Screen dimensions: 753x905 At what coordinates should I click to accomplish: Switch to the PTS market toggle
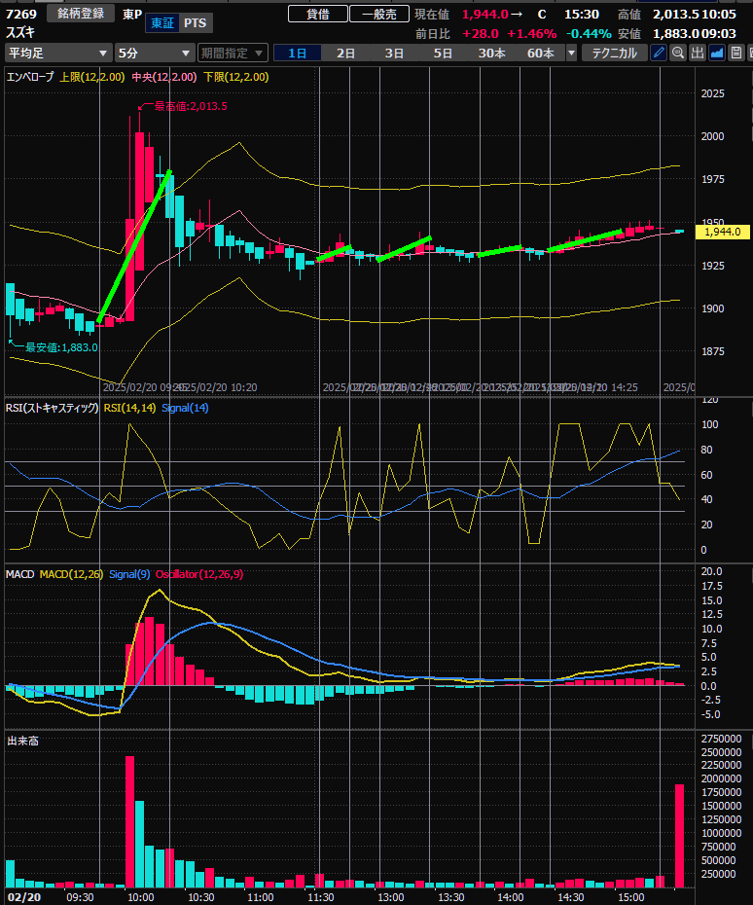pyautogui.click(x=195, y=22)
